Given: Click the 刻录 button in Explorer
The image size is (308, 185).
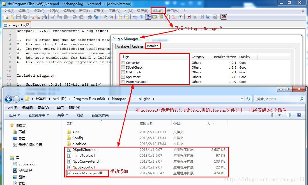Looking at the screenshot, I should click(80, 115).
